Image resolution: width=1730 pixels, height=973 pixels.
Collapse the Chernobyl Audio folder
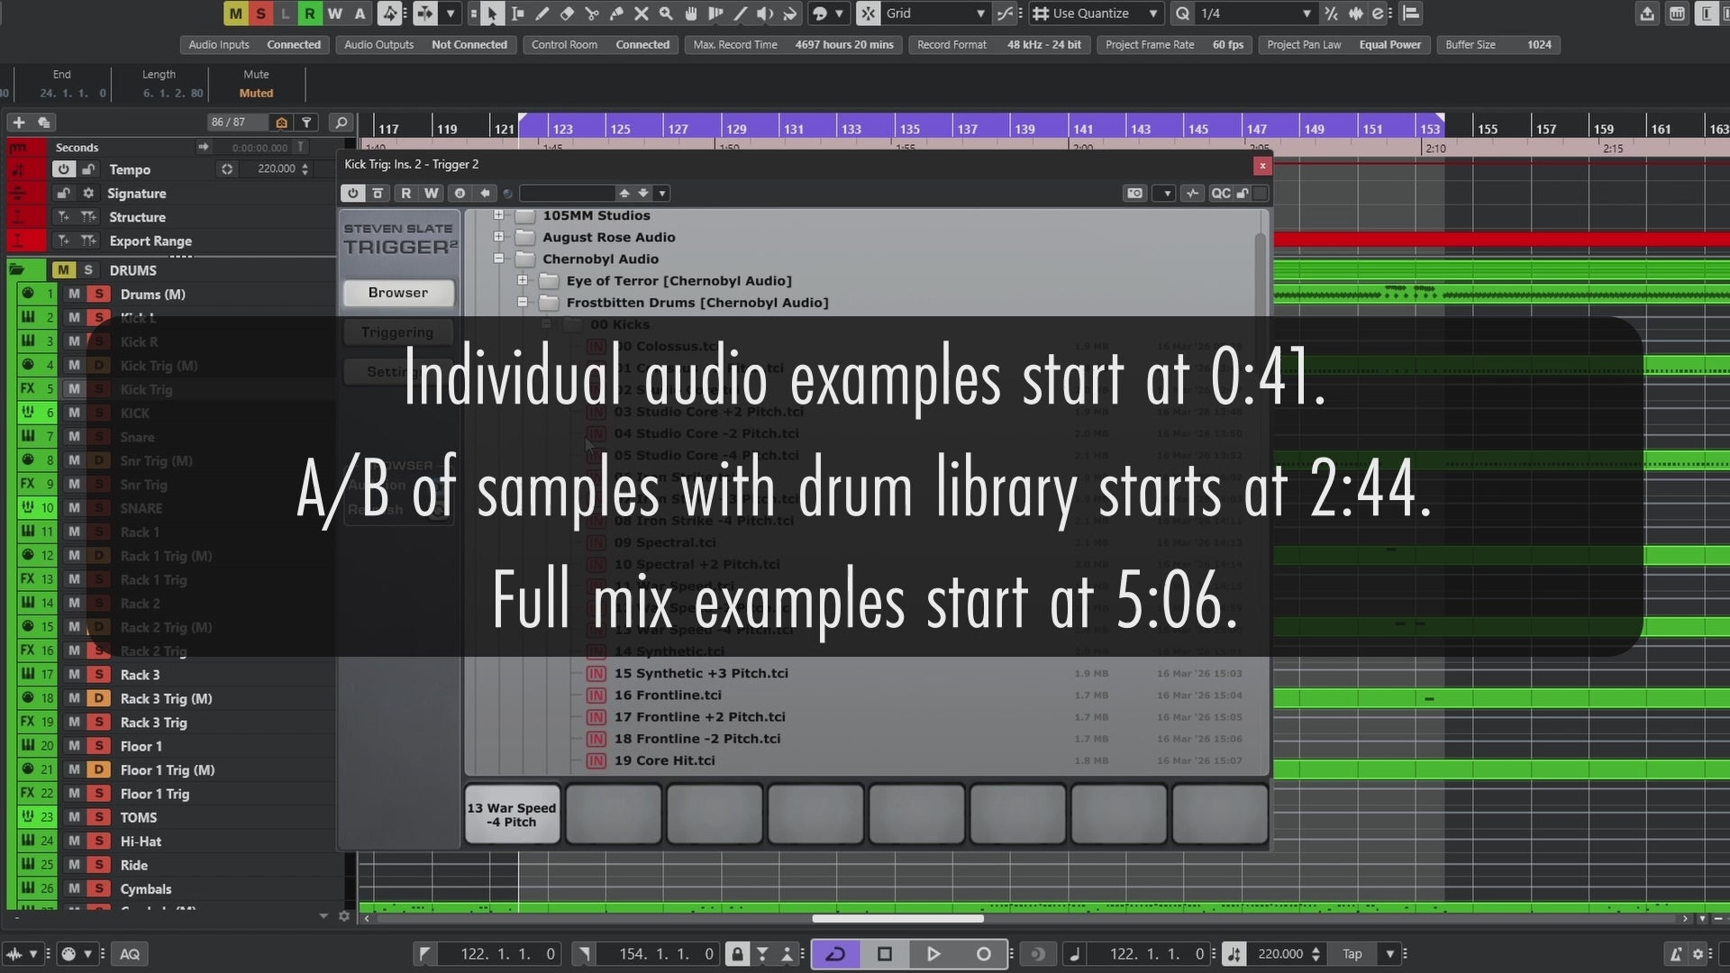click(x=498, y=259)
